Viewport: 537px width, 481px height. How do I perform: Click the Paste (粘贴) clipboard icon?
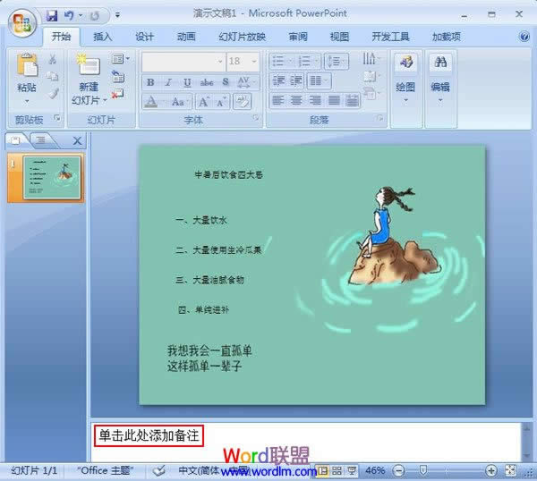point(27,65)
